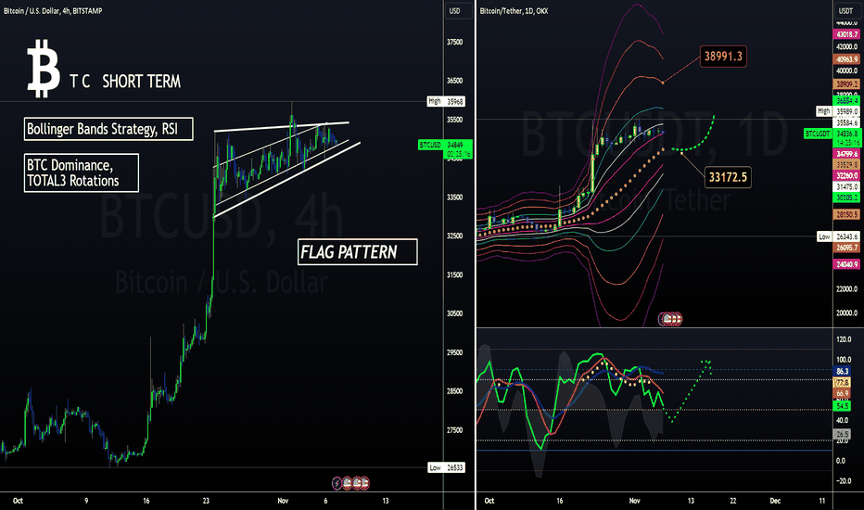The width and height of the screenshot is (864, 510).
Task: Click the 34799.6 magenta price tag
Action: (846, 154)
